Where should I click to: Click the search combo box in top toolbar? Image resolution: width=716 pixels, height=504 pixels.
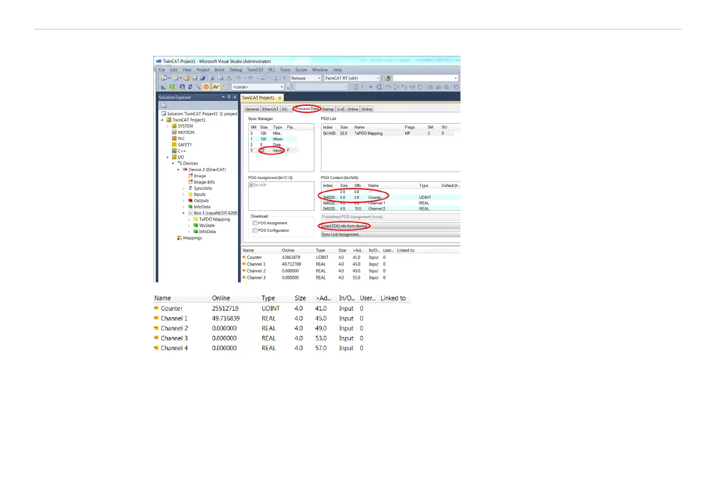tap(425, 78)
